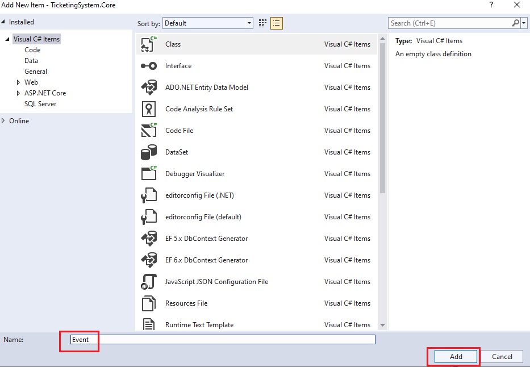Screen dimensions: 530x367
Task: Open the search options dropdown arrow
Action: point(524,23)
